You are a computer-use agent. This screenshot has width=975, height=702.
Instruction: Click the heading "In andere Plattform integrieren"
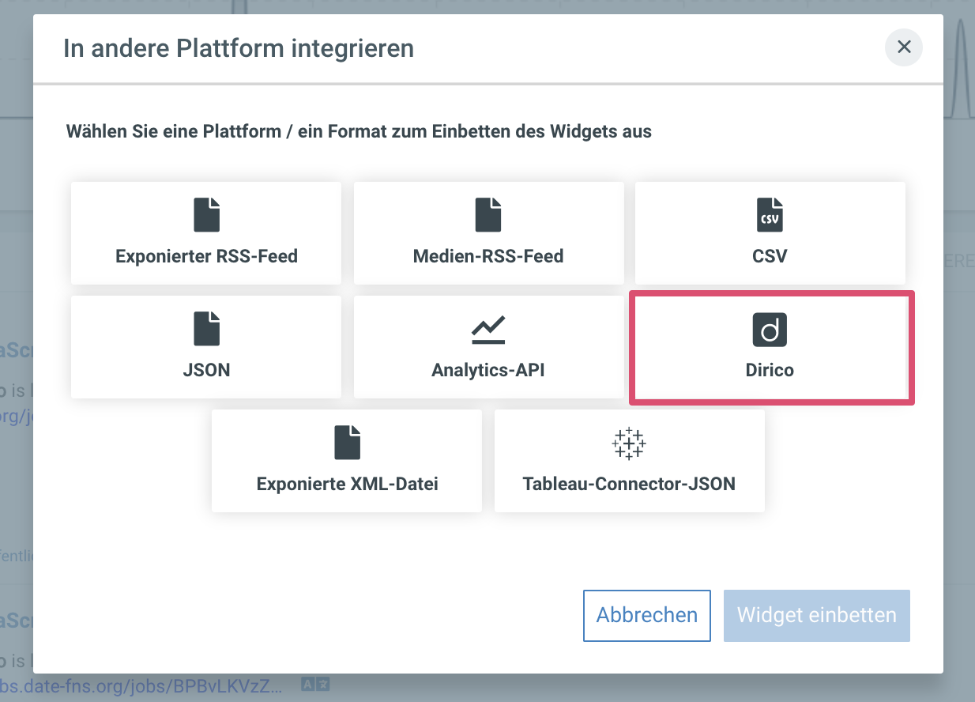coord(239,48)
